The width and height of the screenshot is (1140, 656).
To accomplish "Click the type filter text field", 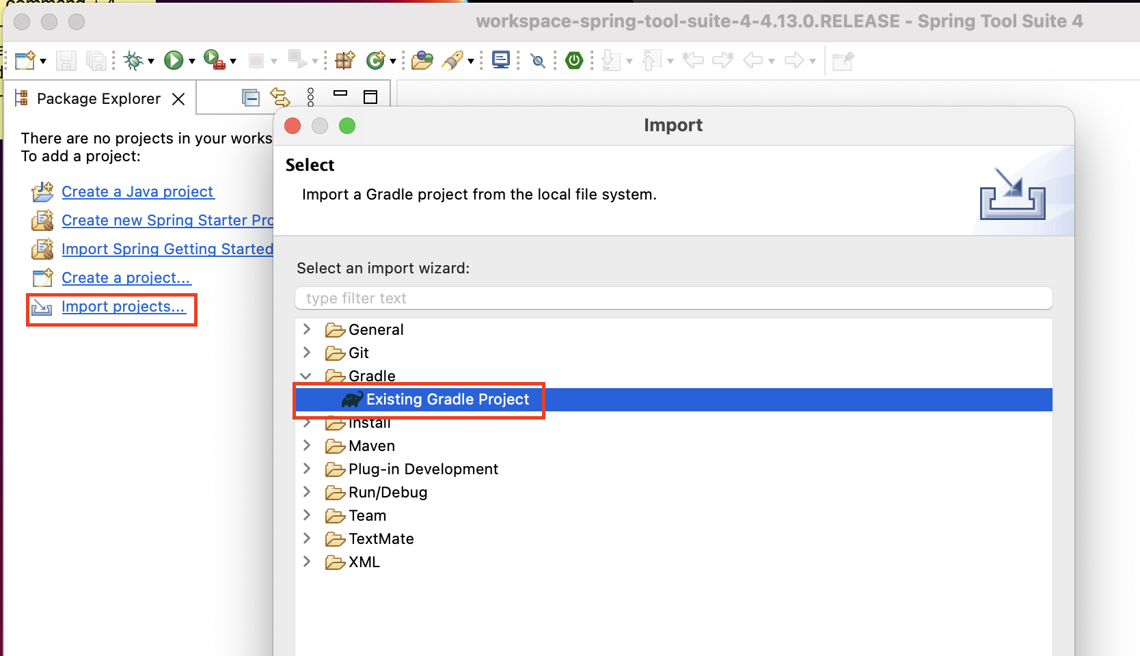I will [673, 299].
